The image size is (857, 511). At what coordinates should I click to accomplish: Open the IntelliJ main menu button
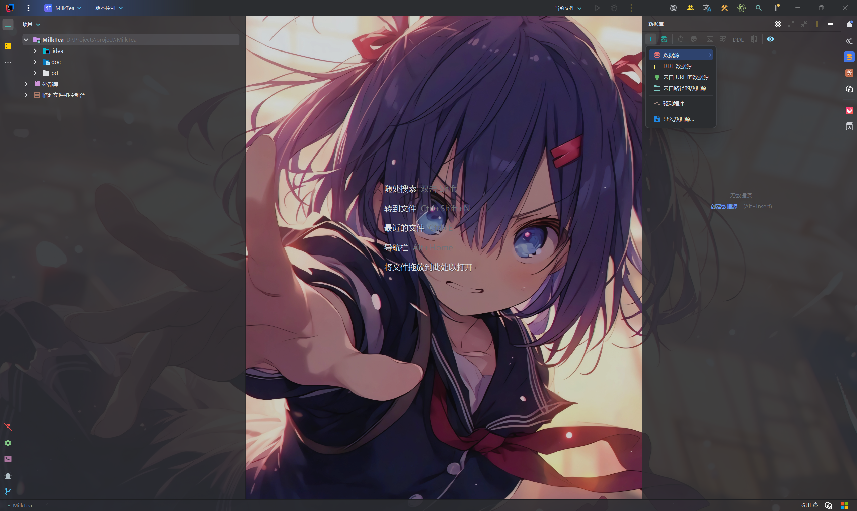pyautogui.click(x=28, y=8)
